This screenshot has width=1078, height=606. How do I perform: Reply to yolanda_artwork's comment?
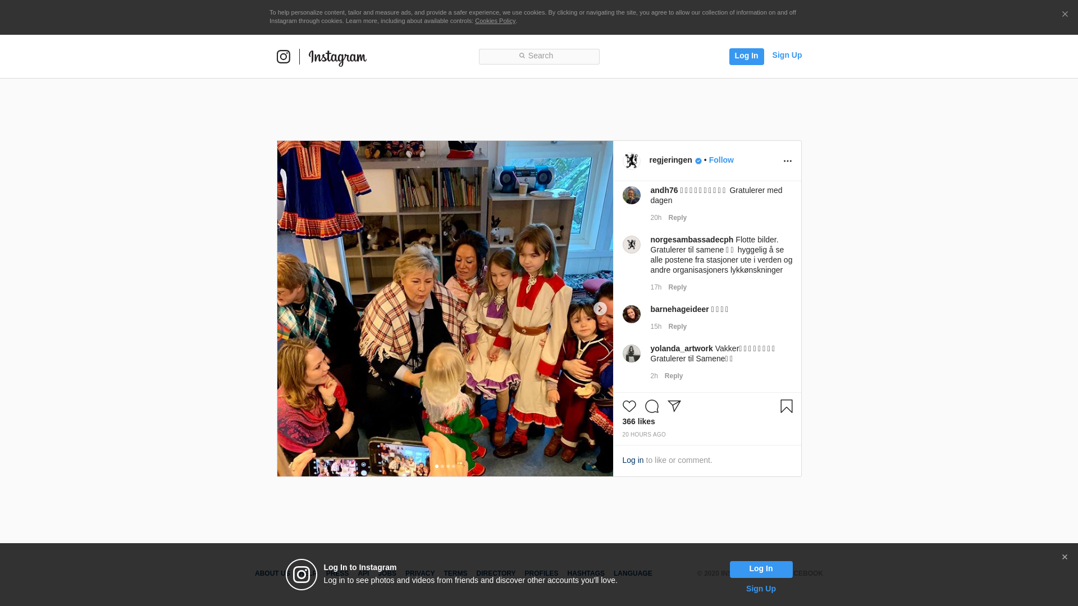674,376
